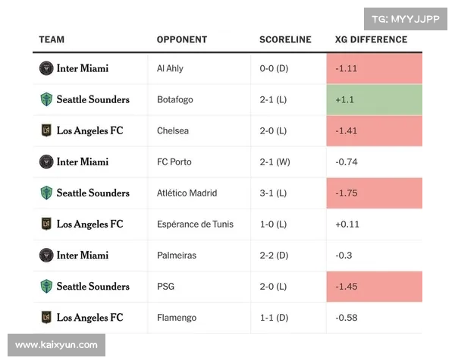The height and width of the screenshot is (364, 455).
Task: Click the Flamengo opponent name
Action: (x=176, y=317)
